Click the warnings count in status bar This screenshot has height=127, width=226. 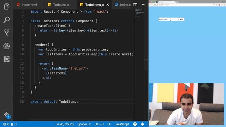13,124
